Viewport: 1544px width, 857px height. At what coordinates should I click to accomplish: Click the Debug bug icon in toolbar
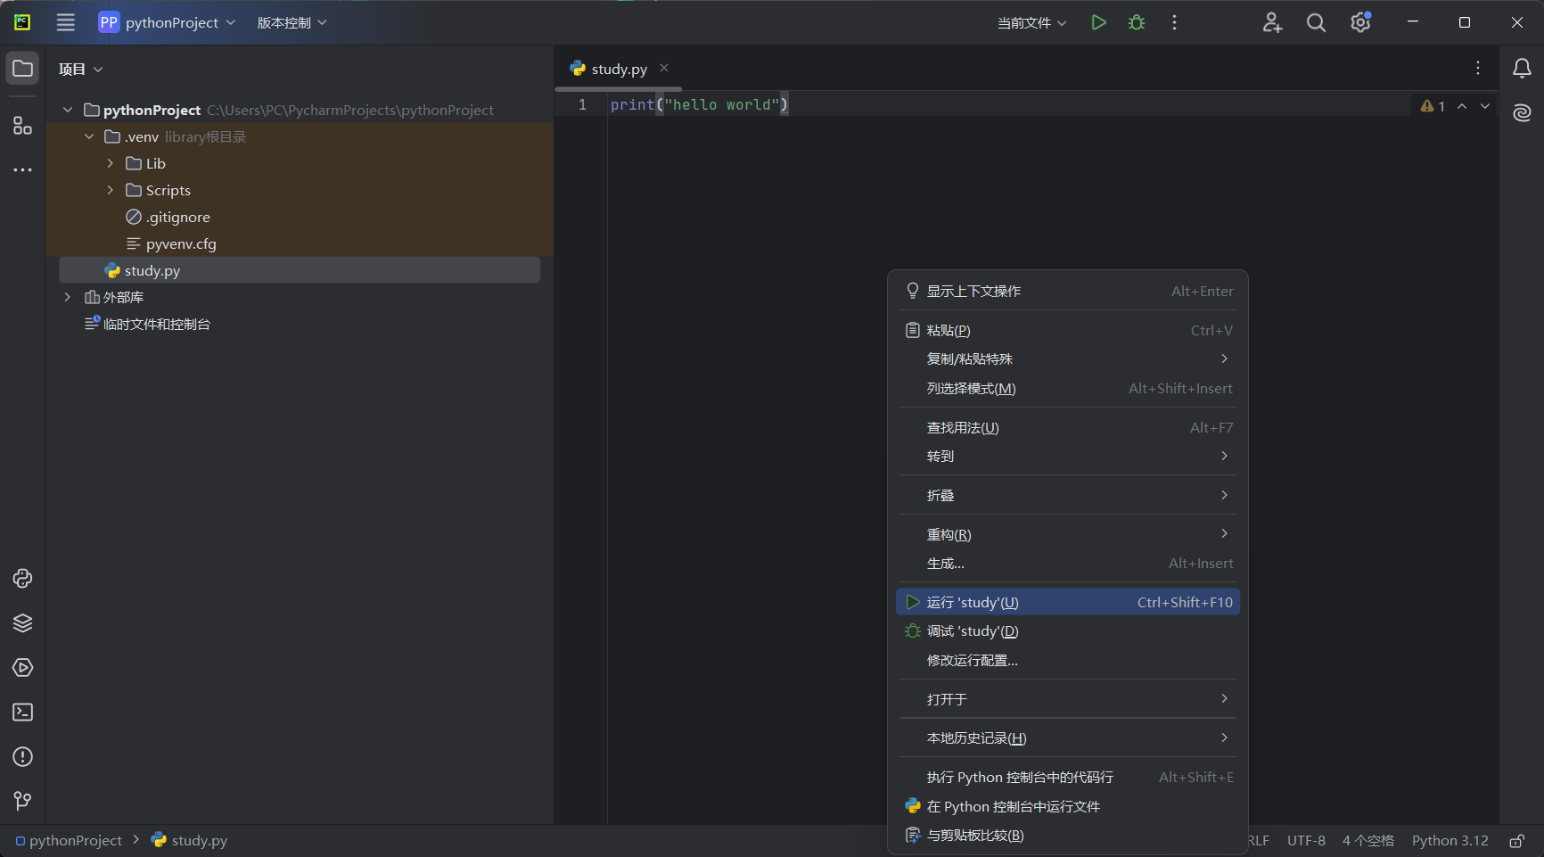pos(1137,22)
